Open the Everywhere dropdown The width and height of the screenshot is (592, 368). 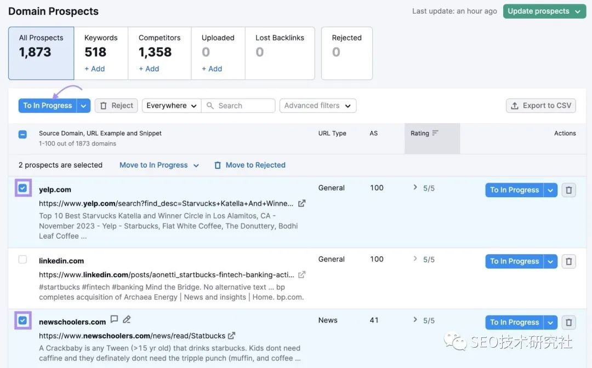(x=172, y=106)
